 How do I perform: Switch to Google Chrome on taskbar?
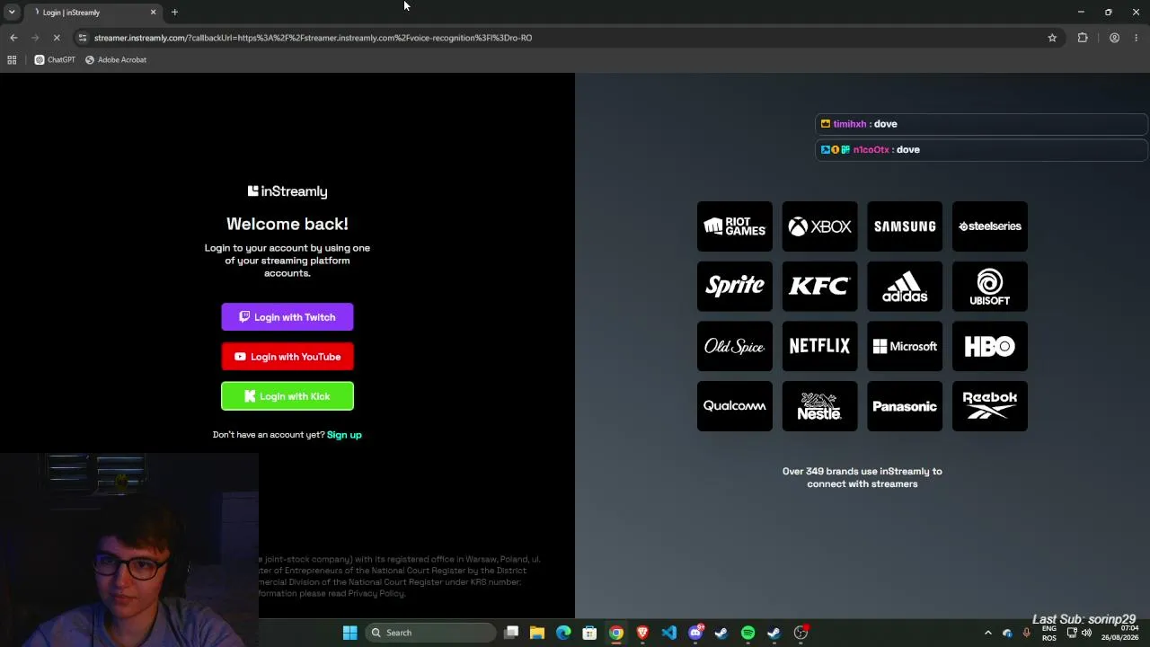tap(616, 633)
